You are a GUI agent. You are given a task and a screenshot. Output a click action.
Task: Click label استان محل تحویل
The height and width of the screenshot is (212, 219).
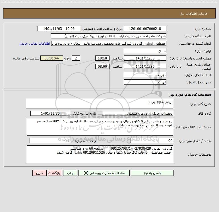coord(198,75)
